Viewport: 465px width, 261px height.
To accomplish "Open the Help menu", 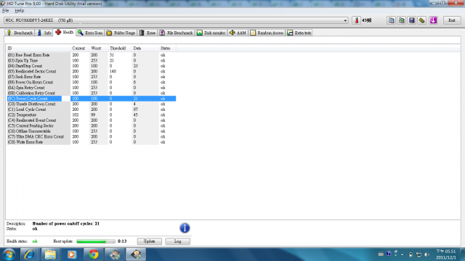I will (20, 11).
